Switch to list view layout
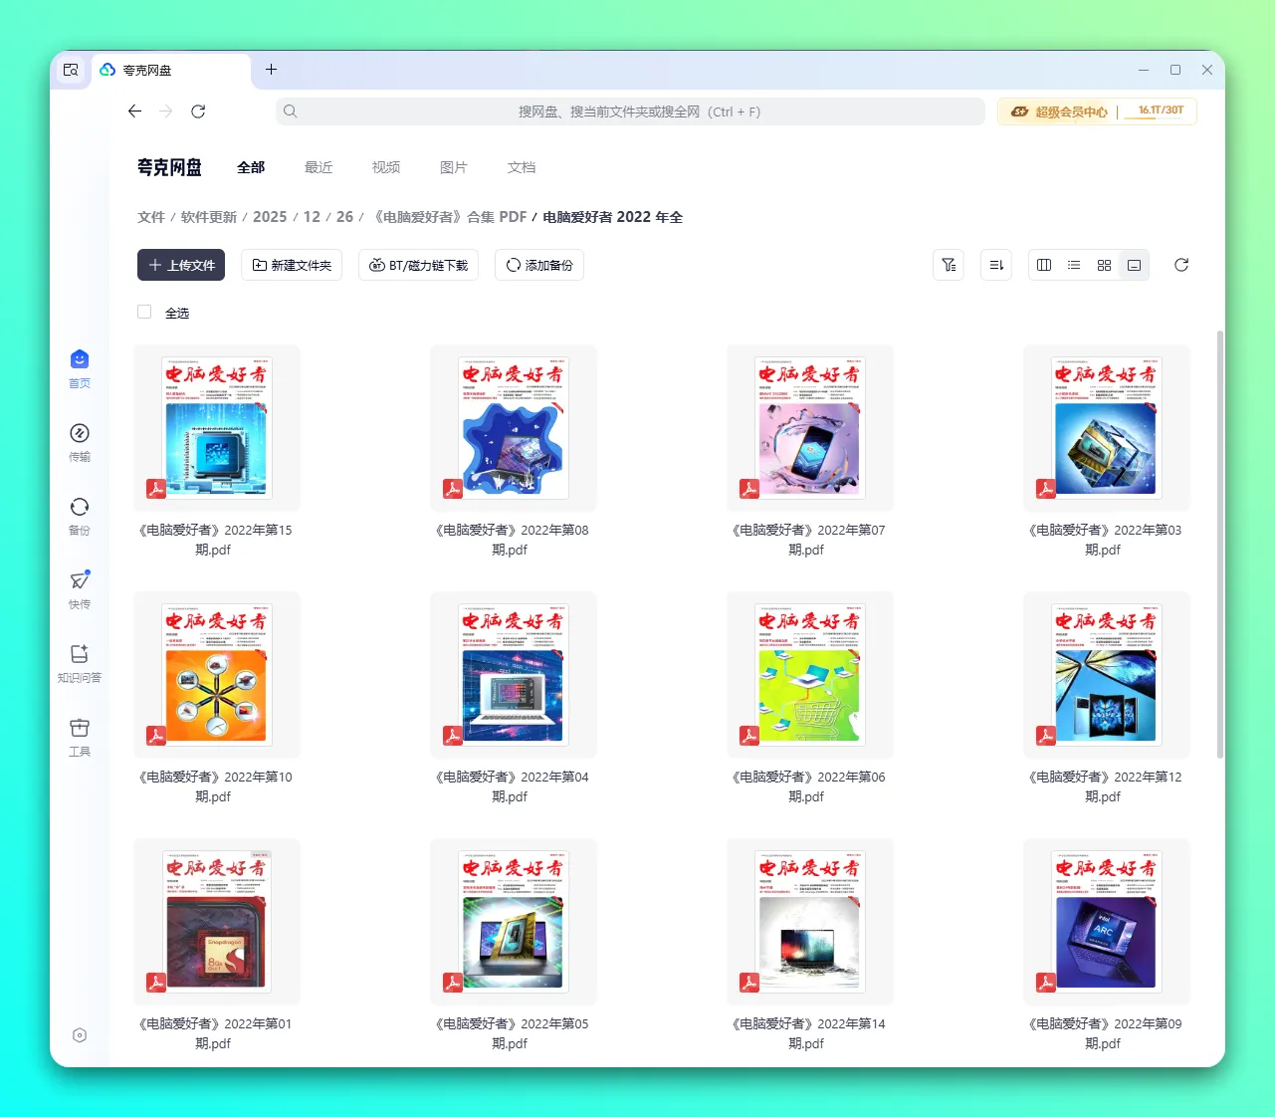 tap(1074, 265)
